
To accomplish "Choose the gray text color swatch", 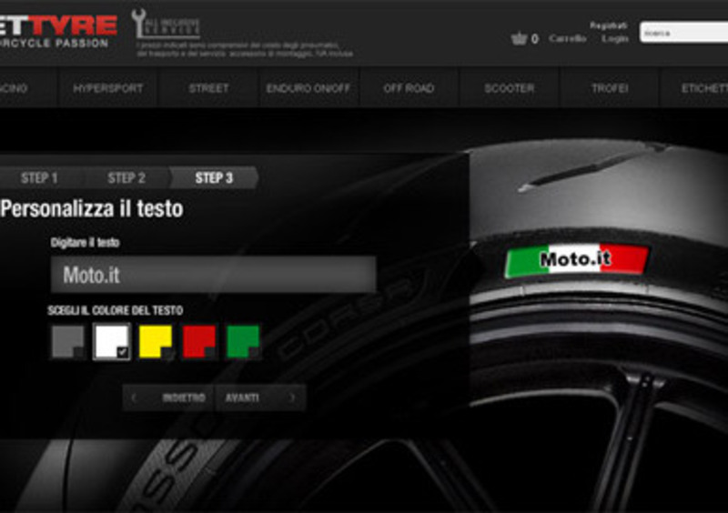I will [67, 342].
